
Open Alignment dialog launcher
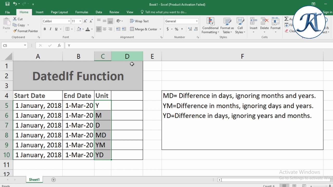(161, 37)
